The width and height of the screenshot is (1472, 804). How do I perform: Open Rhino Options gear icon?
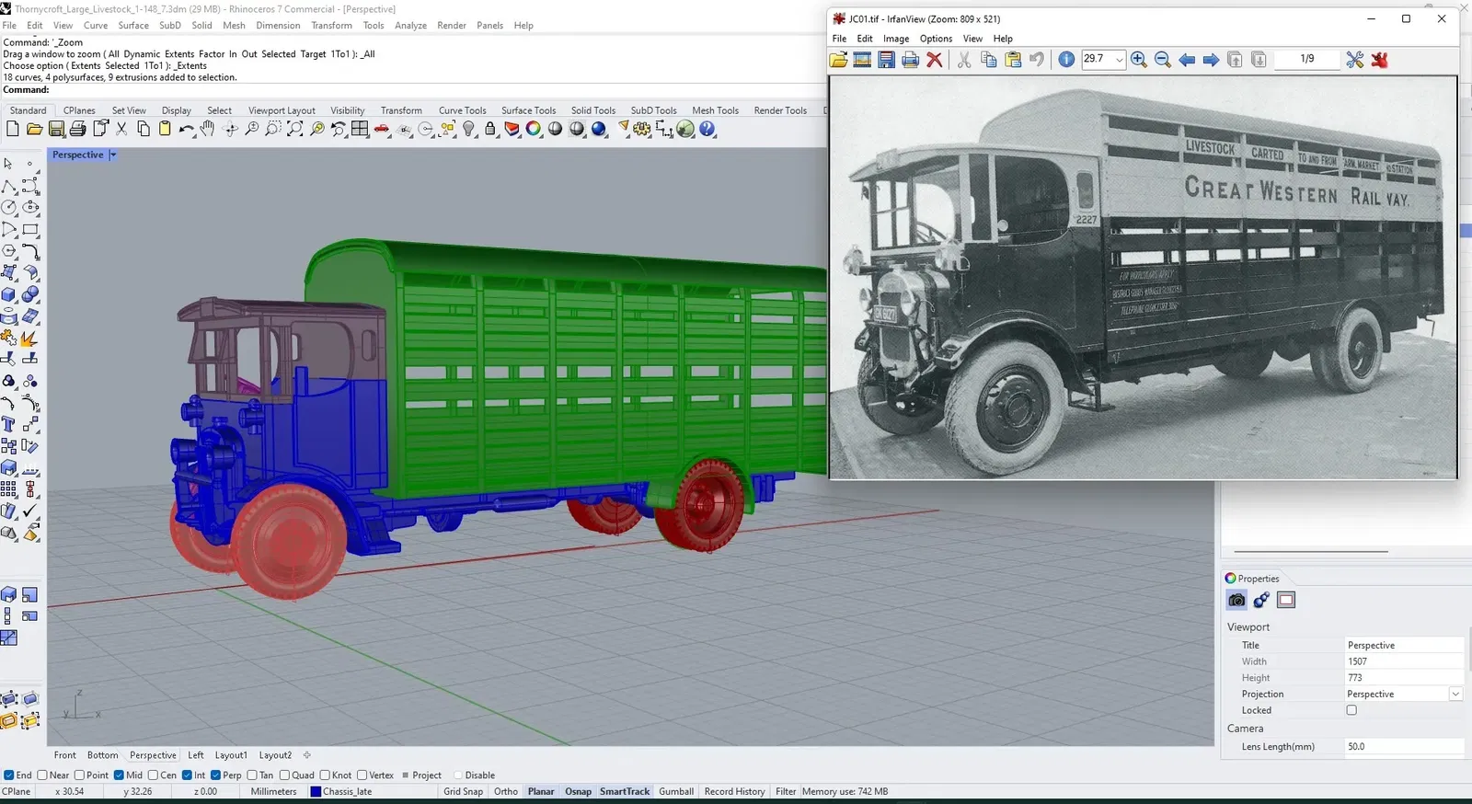[641, 130]
